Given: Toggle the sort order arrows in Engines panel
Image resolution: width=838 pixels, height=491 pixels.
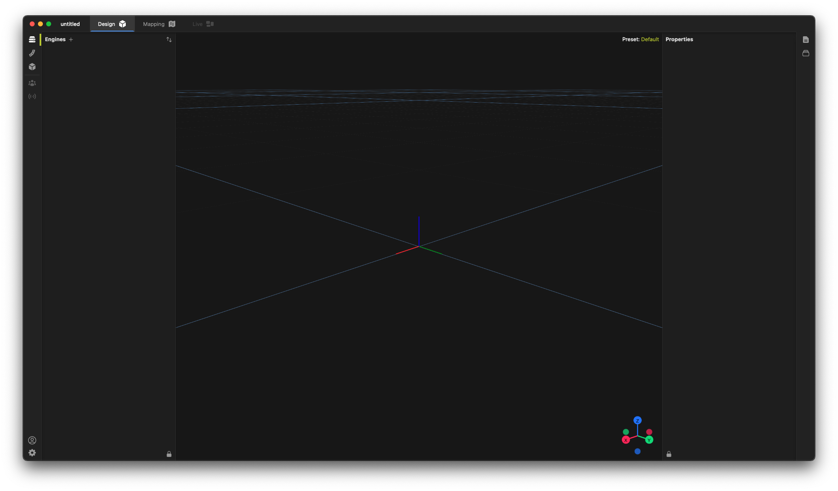Looking at the screenshot, I should [169, 39].
